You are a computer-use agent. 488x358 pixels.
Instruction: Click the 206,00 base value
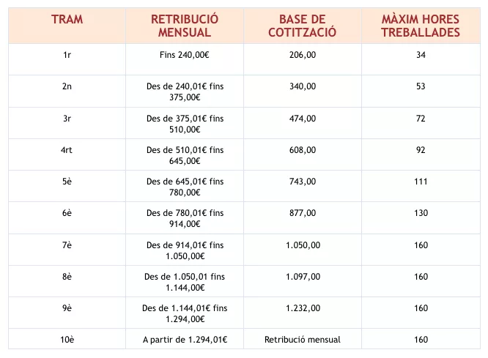[303, 55]
